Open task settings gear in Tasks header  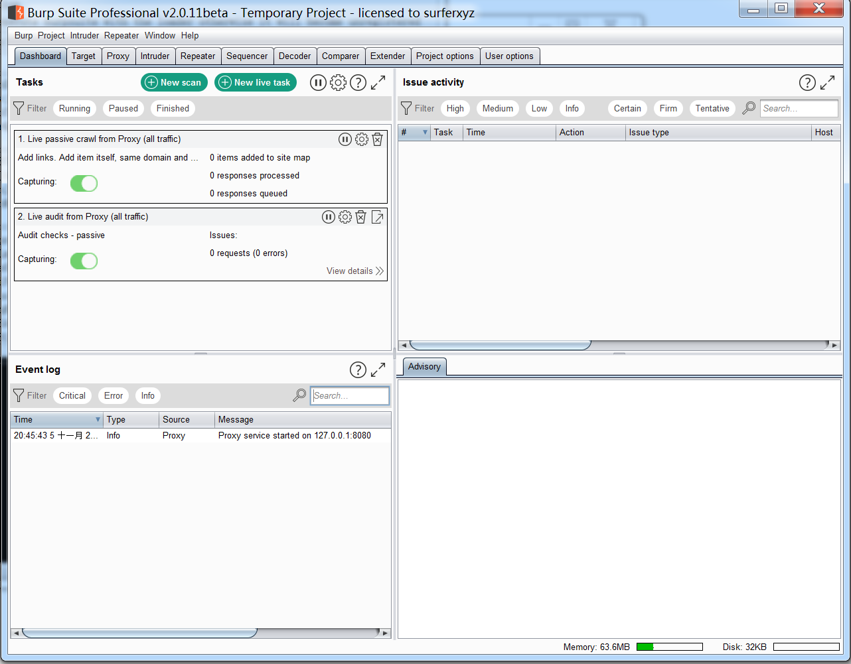tap(338, 82)
